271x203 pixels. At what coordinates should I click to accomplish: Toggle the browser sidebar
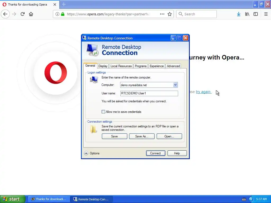(x=256, y=14)
